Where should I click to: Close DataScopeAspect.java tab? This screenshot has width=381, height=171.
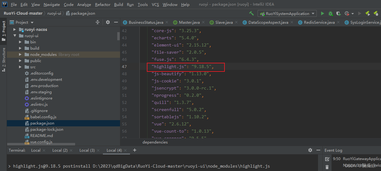click(x=292, y=22)
